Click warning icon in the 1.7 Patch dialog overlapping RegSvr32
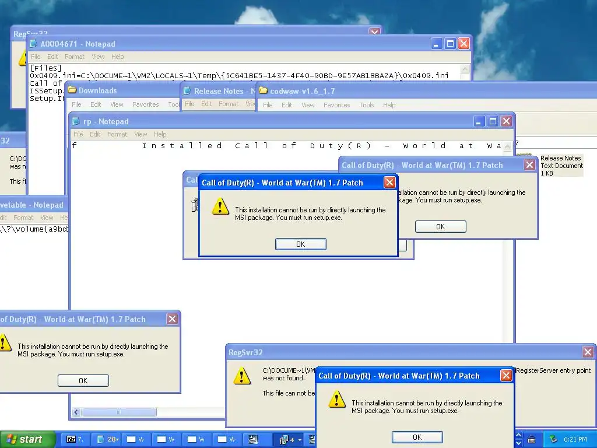The image size is (597, 448). tap(337, 400)
